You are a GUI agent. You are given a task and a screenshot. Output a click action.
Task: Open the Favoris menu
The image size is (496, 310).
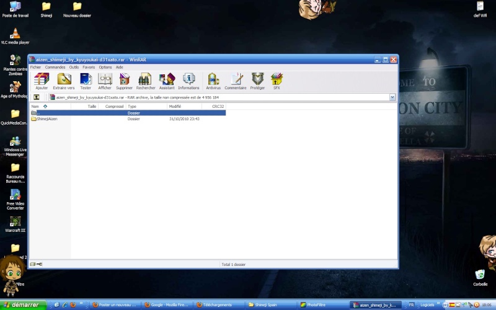coord(89,67)
